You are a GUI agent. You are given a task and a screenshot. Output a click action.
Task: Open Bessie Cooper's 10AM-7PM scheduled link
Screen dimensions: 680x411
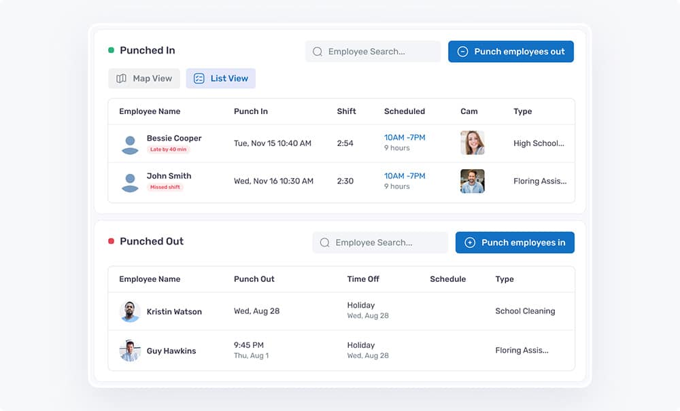pyautogui.click(x=405, y=137)
